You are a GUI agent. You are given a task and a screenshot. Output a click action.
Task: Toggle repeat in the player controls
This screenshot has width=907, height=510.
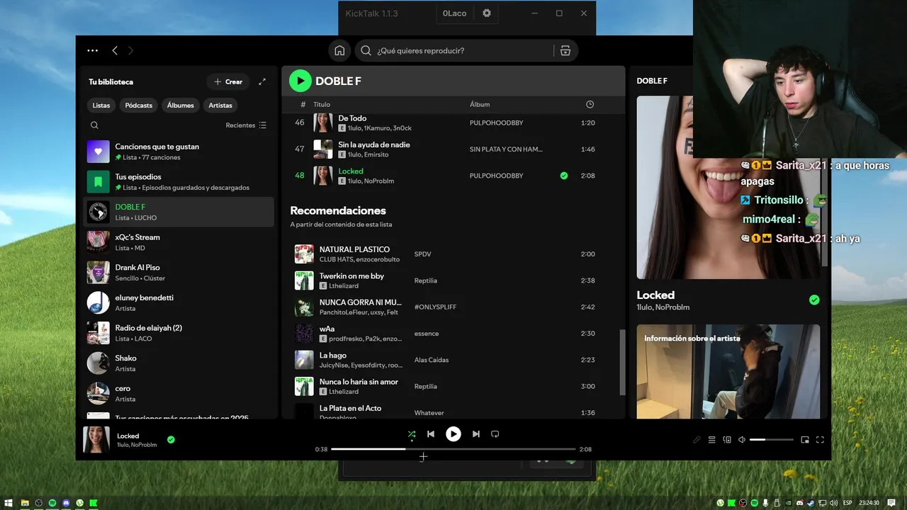click(x=495, y=434)
